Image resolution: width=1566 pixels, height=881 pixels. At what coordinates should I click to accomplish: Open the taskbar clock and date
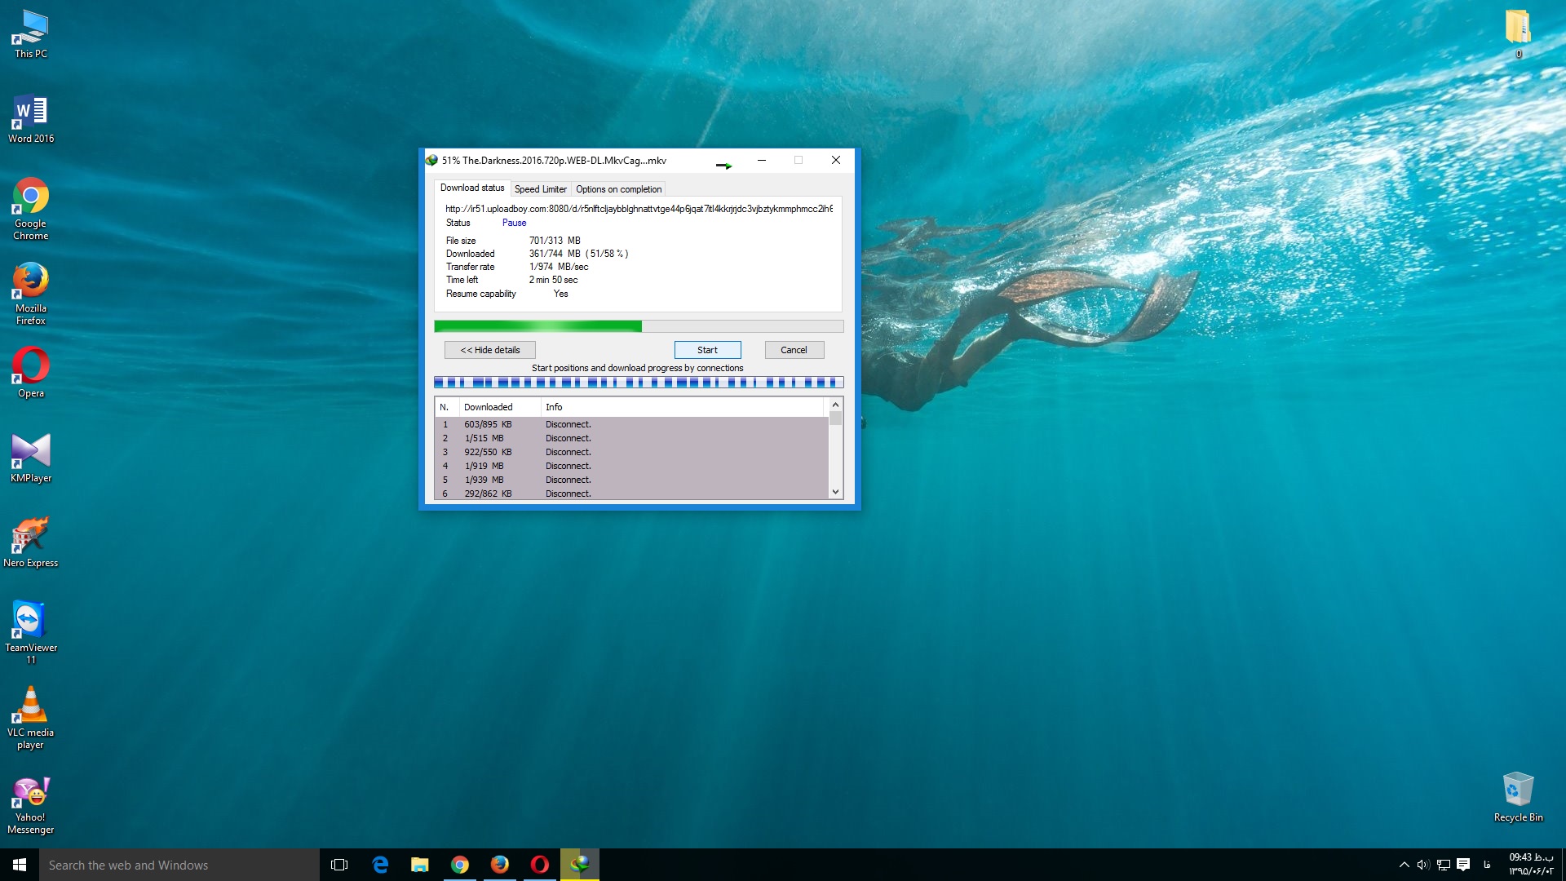[1530, 865]
